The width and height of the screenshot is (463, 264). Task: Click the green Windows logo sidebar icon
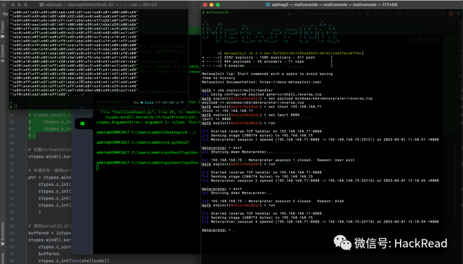tap(82, 124)
